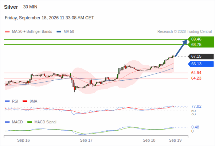Click the 77.82 RSI value label
215x146 pixels.
[196, 106]
